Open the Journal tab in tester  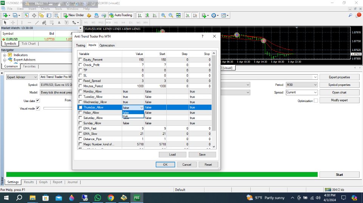[x=72, y=182]
